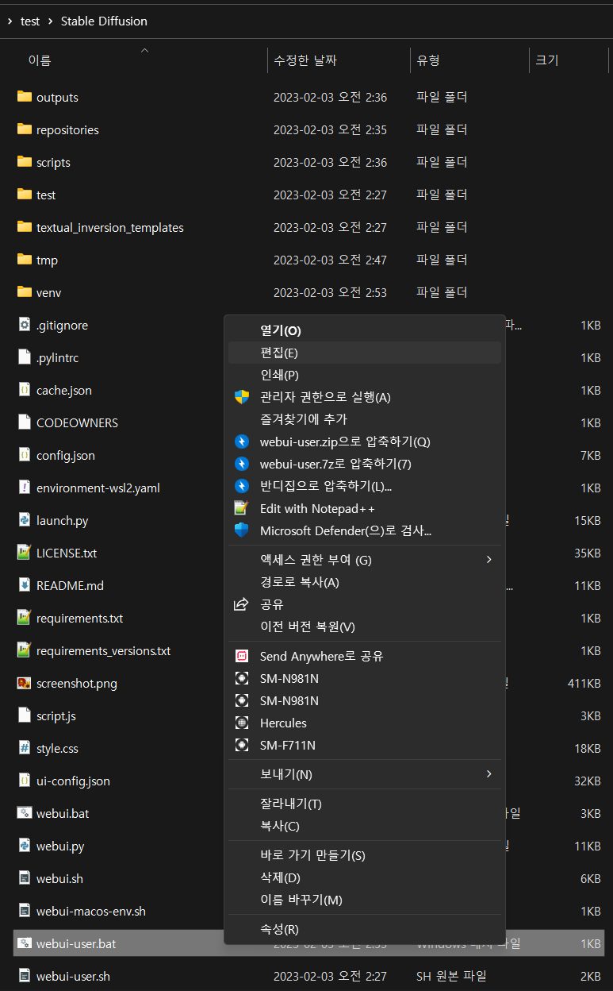Click the Bandizip icon for webui-user.zip compression
This screenshot has width=613, height=991.
tap(242, 442)
